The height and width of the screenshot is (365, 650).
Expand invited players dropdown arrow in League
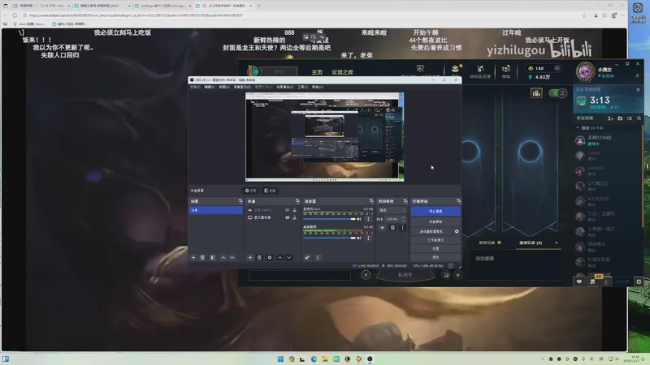click(557, 243)
